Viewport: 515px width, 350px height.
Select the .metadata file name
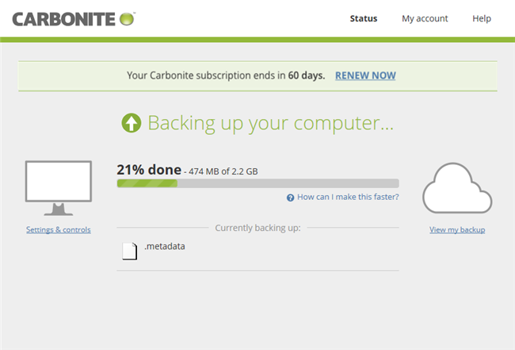pos(164,247)
